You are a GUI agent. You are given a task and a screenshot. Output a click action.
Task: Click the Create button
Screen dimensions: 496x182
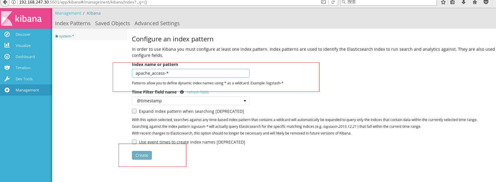(x=142, y=155)
